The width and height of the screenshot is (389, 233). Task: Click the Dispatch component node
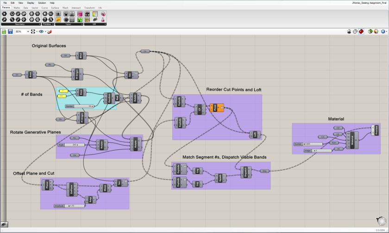(x=246, y=172)
